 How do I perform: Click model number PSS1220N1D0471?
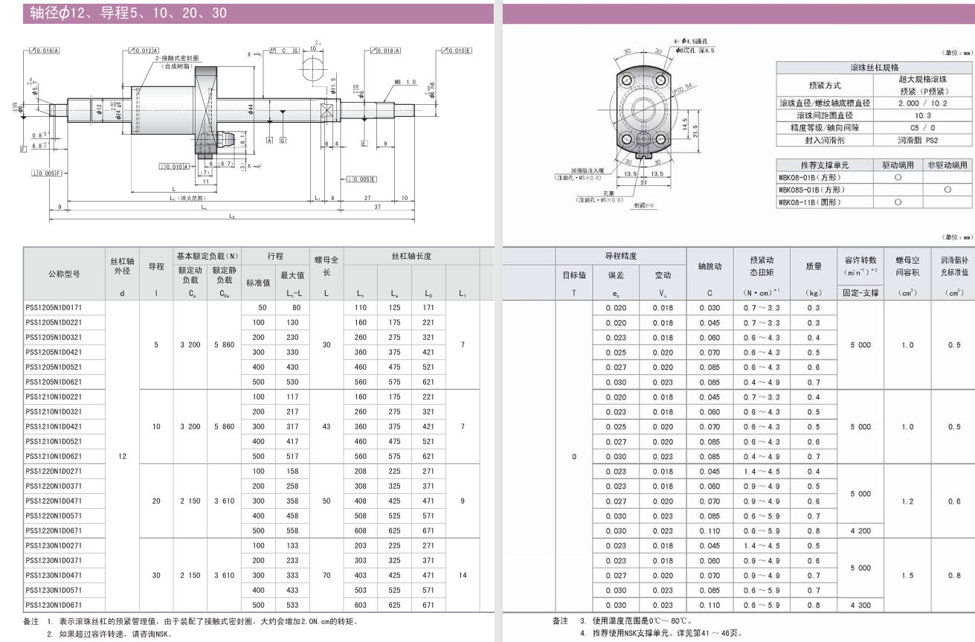54,501
